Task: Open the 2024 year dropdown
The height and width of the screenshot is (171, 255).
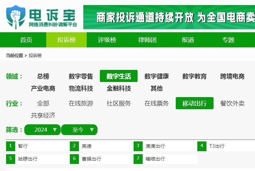Action: pos(42,130)
